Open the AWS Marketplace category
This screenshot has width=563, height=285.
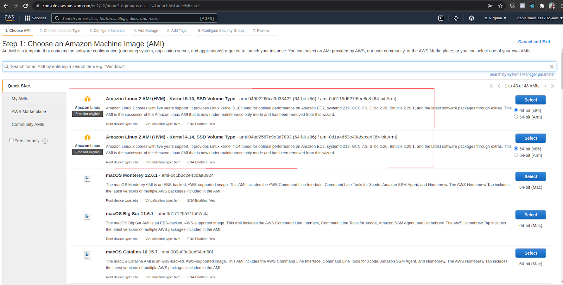34,112
